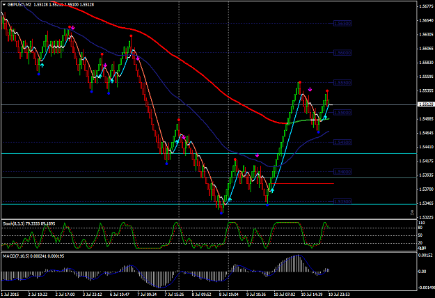
Task: Click the 1.54175 price axis value
Action: (x=427, y=162)
